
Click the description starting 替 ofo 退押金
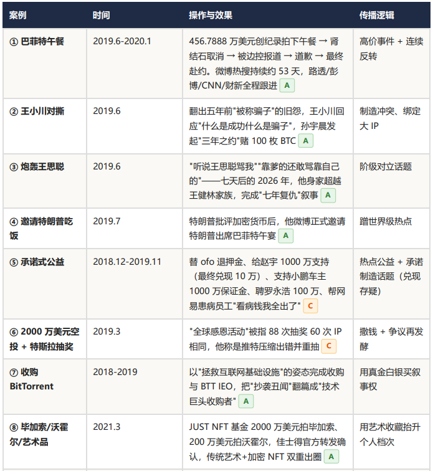point(267,284)
